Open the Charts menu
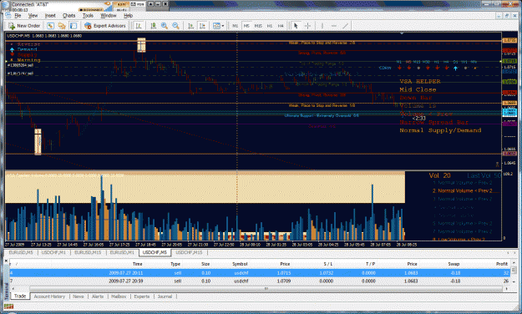The width and height of the screenshot is (522, 314). pos(69,15)
